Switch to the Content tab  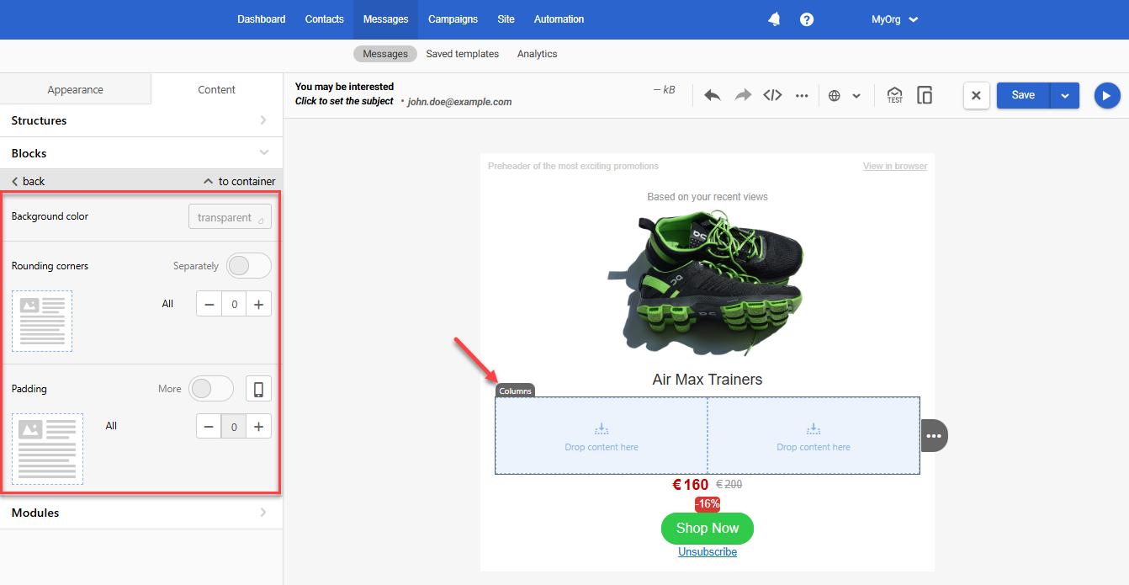[x=216, y=89]
